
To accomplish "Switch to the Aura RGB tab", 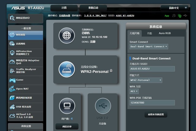I will [165, 33].
